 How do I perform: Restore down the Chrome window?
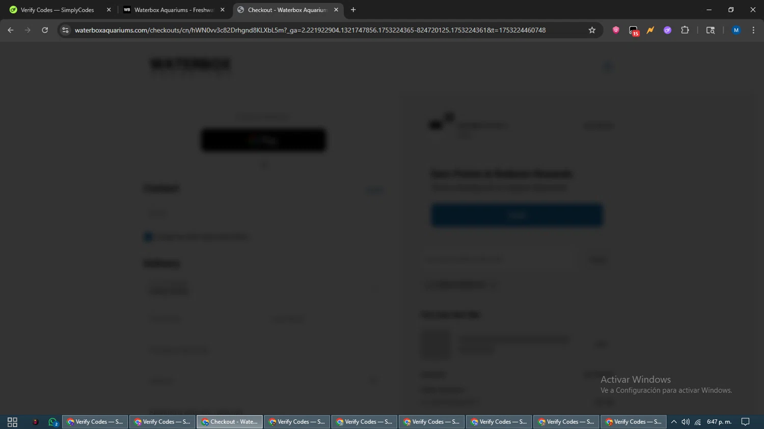click(x=731, y=10)
